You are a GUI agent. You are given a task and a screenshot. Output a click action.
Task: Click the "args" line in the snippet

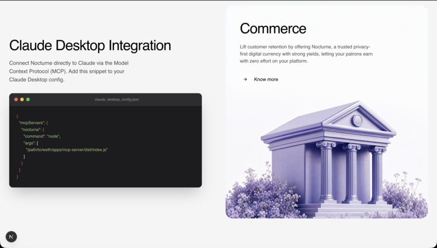[x=31, y=143]
